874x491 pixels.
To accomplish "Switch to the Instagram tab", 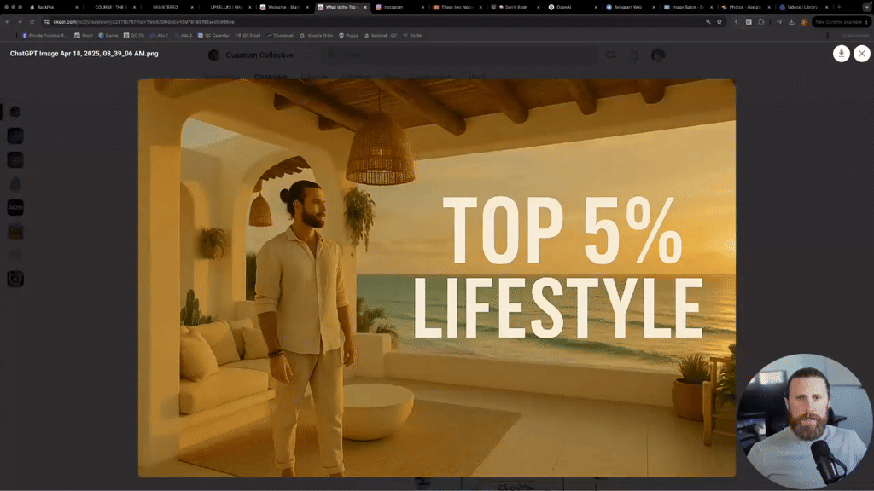I will click(399, 7).
